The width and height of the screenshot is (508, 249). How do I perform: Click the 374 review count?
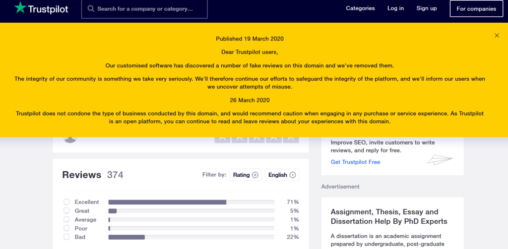115,175
